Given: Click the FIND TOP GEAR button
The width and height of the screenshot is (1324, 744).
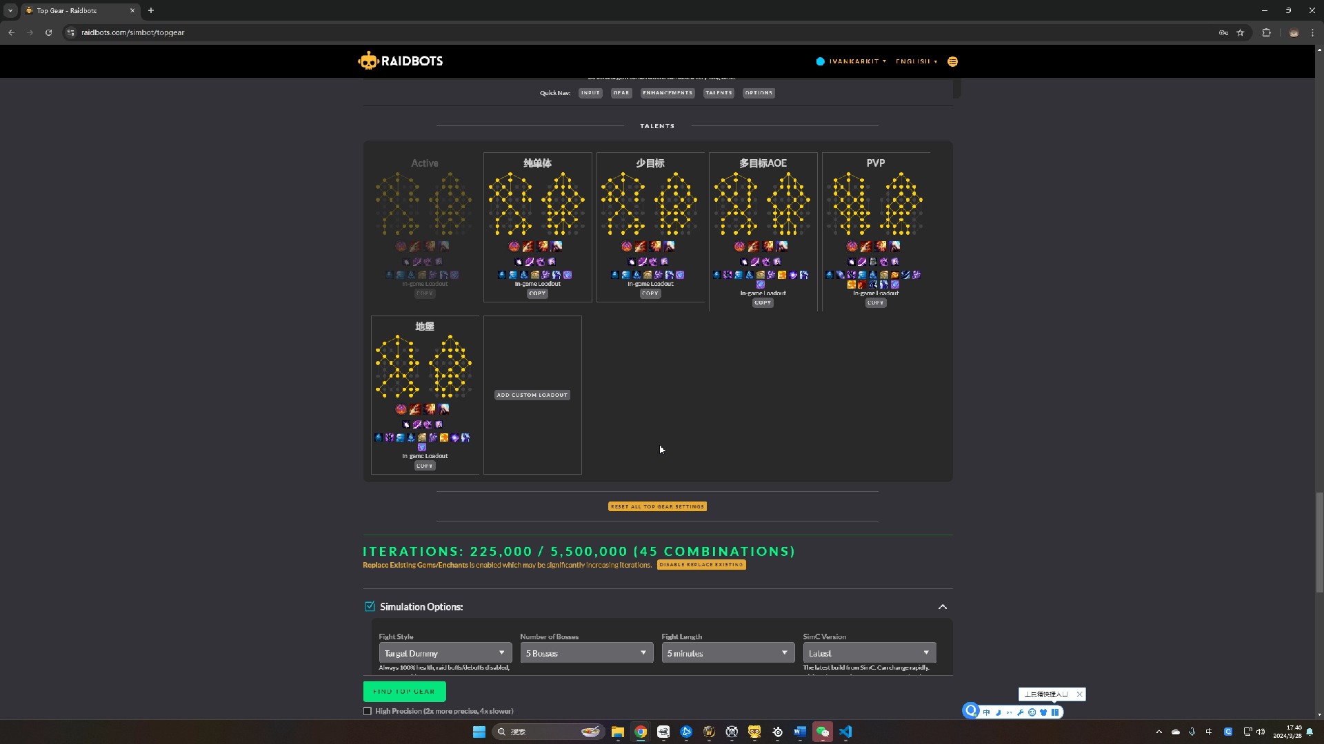Looking at the screenshot, I should (x=404, y=691).
